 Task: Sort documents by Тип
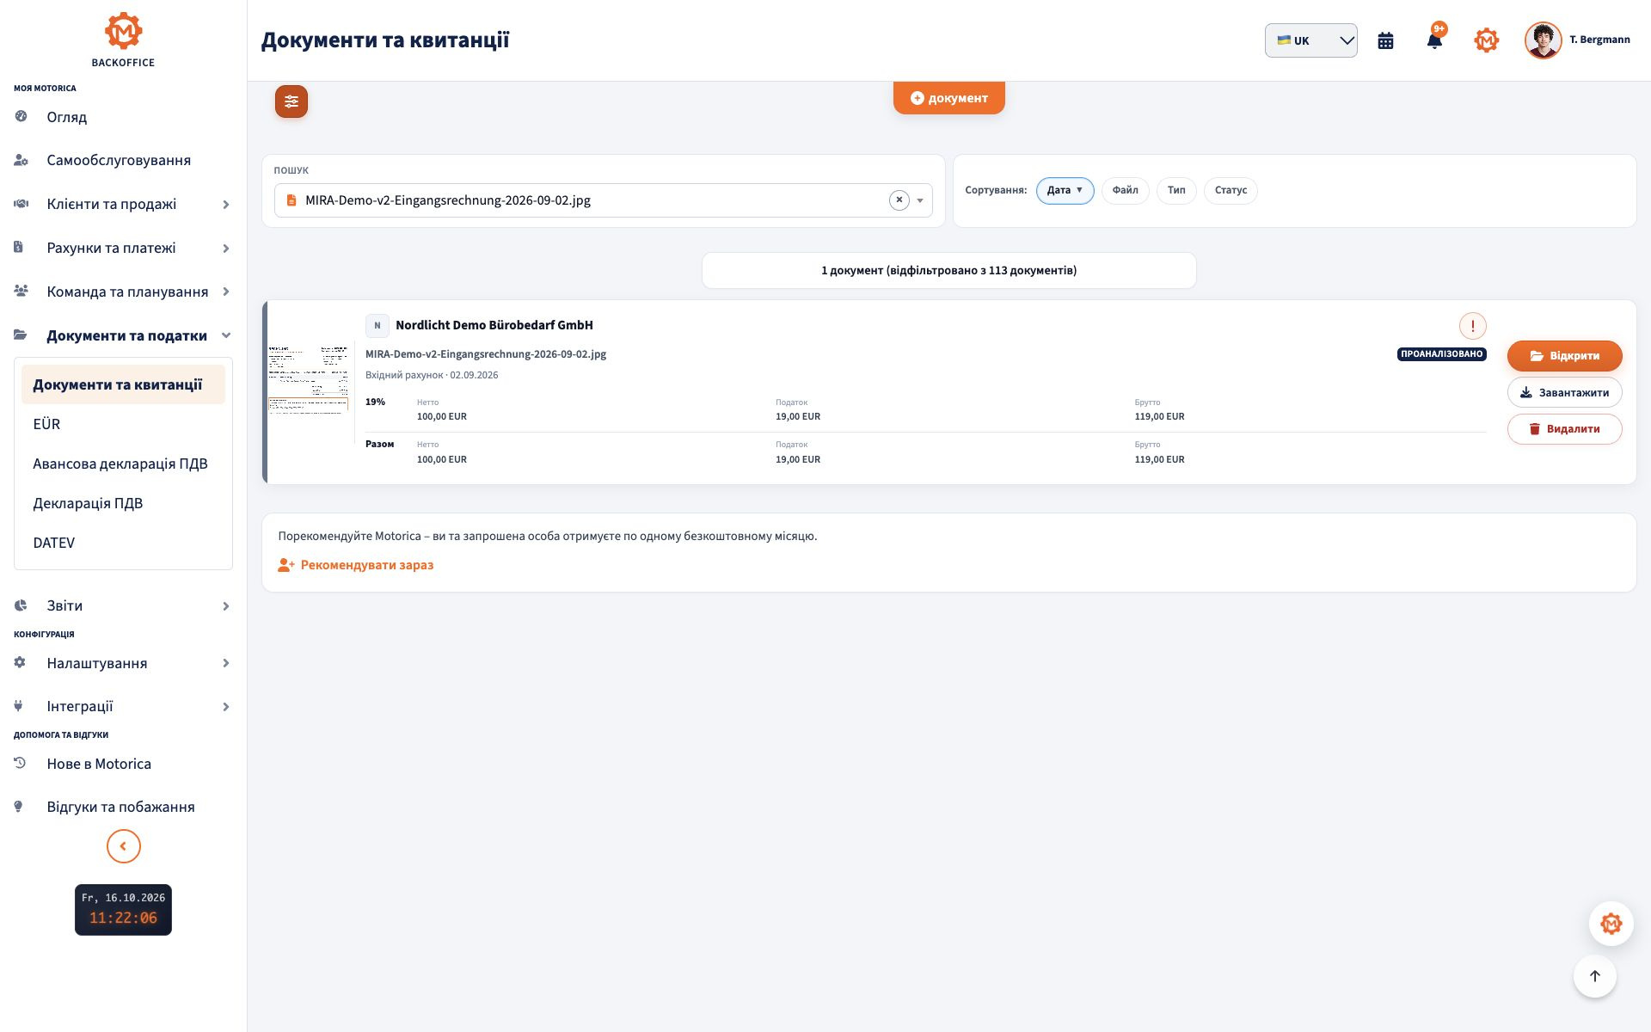point(1176,190)
